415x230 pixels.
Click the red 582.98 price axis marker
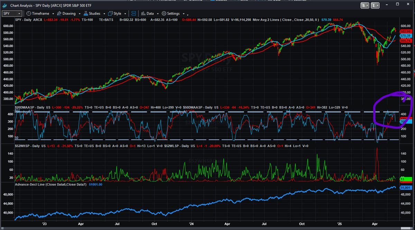click(x=405, y=32)
